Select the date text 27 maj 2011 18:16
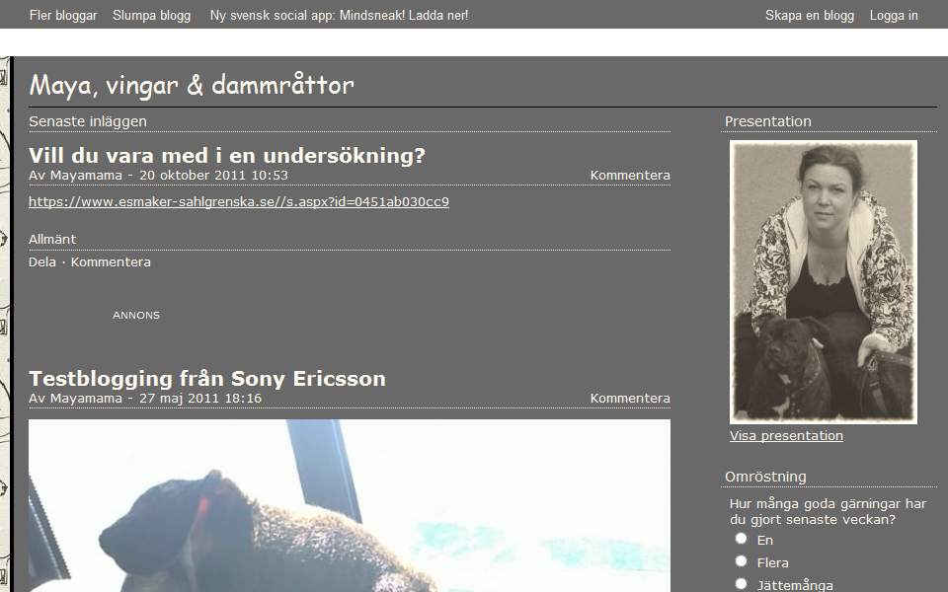Image resolution: width=948 pixels, height=592 pixels. pos(200,398)
